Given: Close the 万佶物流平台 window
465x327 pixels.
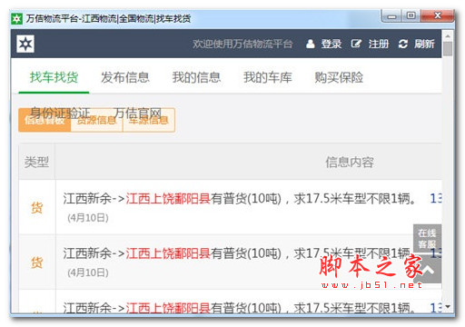Looking at the screenshot, I should point(437,15).
